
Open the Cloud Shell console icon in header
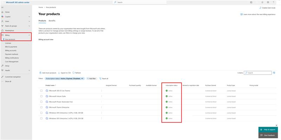click(x=251, y=2)
